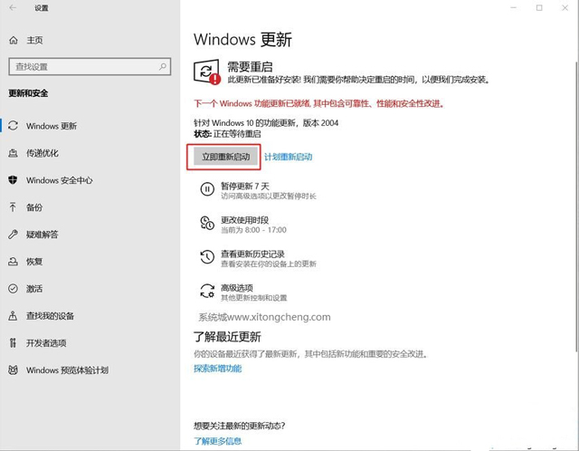Click the 更新和安全 section heading
This screenshot has width=579, height=451.
pyautogui.click(x=28, y=93)
